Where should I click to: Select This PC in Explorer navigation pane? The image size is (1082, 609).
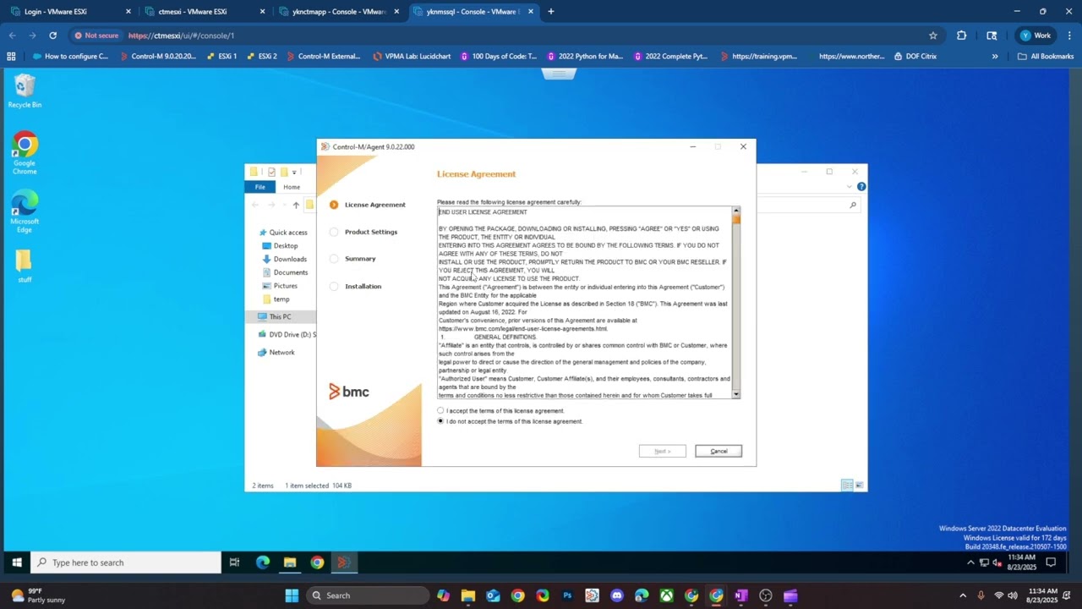coord(280,317)
